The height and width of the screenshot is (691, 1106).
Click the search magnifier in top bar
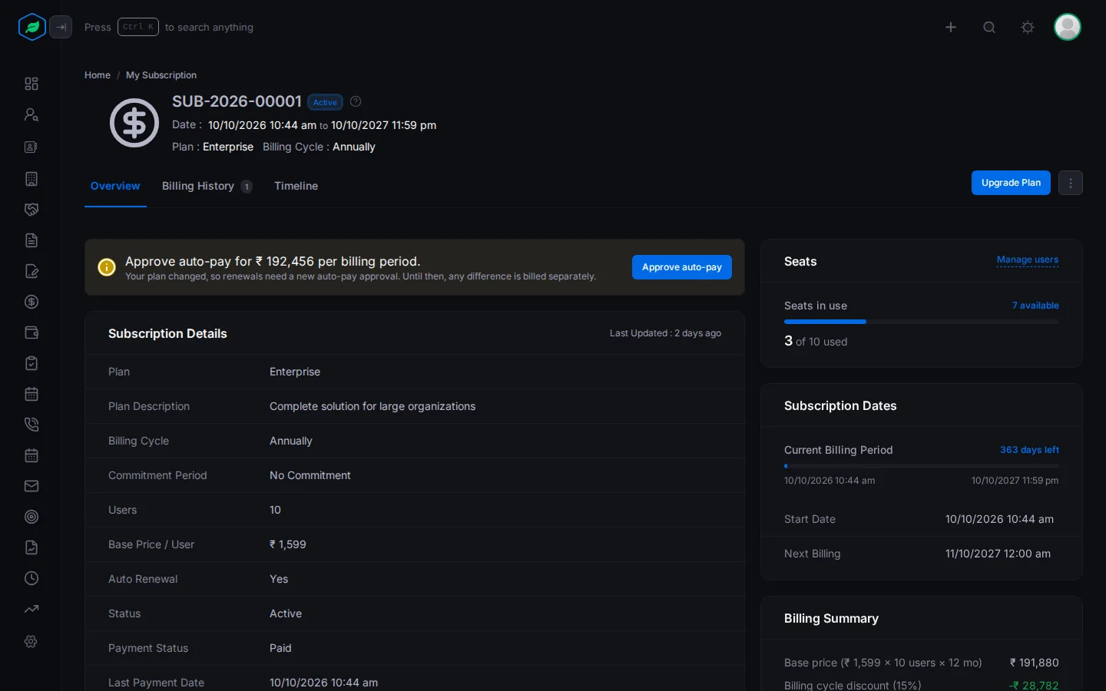[989, 27]
